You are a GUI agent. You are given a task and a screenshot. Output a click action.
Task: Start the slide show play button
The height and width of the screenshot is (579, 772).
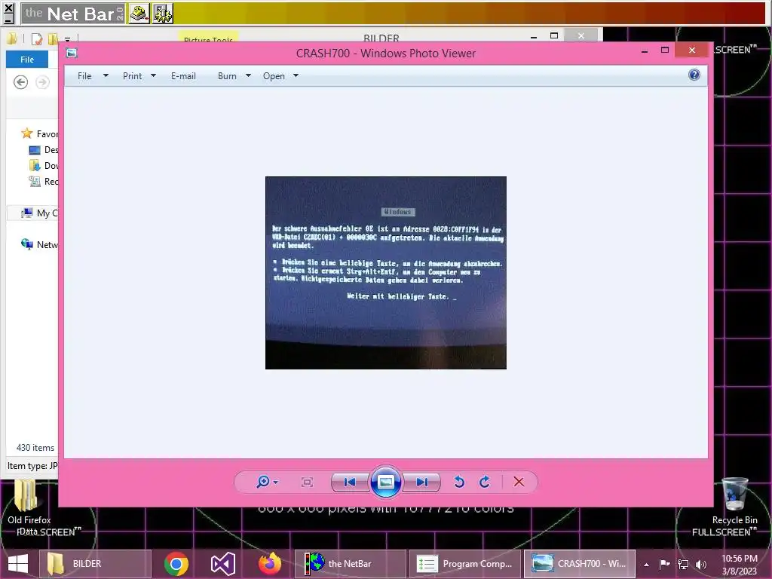[385, 482]
